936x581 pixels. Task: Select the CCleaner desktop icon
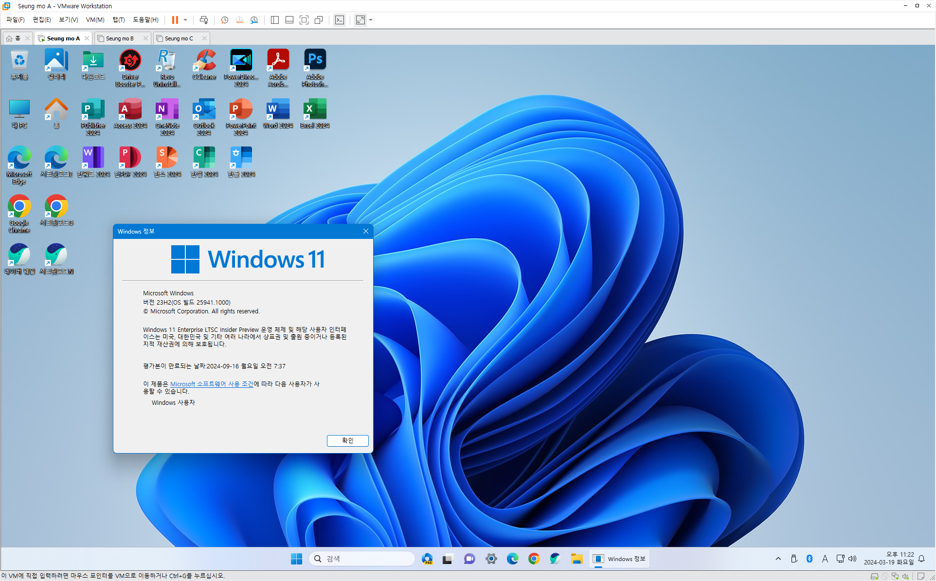pyautogui.click(x=204, y=64)
